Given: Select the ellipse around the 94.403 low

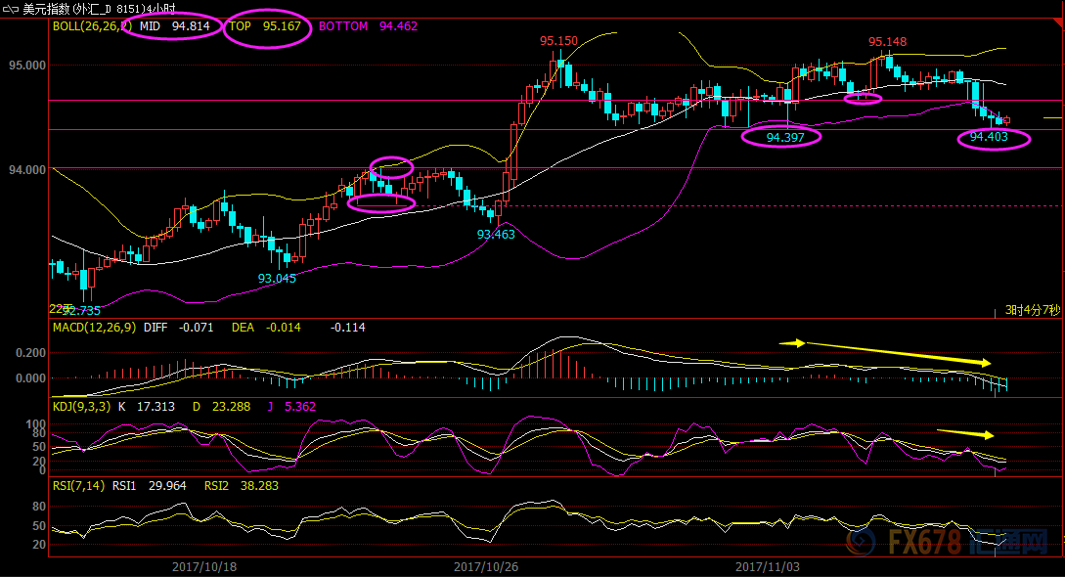Looking at the screenshot, I should pyautogui.click(x=994, y=138).
